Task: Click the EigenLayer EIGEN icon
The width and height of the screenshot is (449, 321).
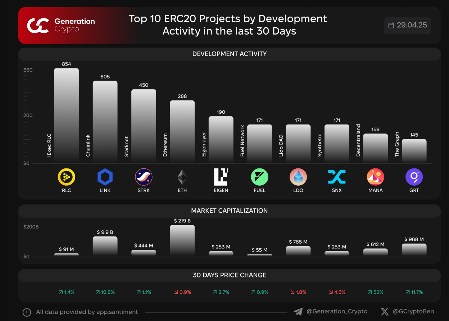Action: (221, 177)
